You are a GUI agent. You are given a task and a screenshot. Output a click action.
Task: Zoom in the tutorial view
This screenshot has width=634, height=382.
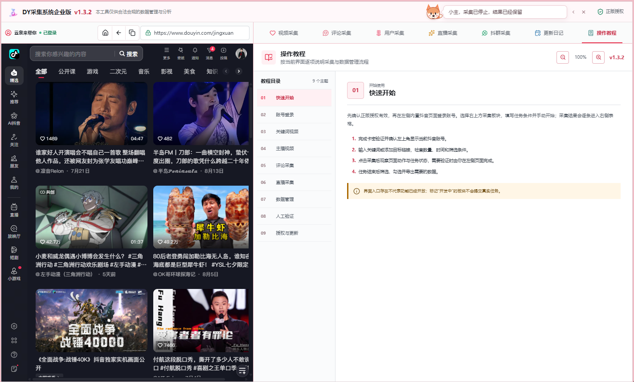tap(598, 57)
